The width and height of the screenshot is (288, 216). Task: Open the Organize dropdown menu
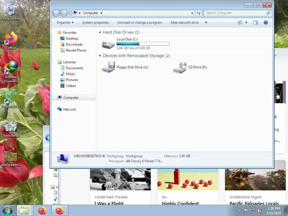[65, 22]
